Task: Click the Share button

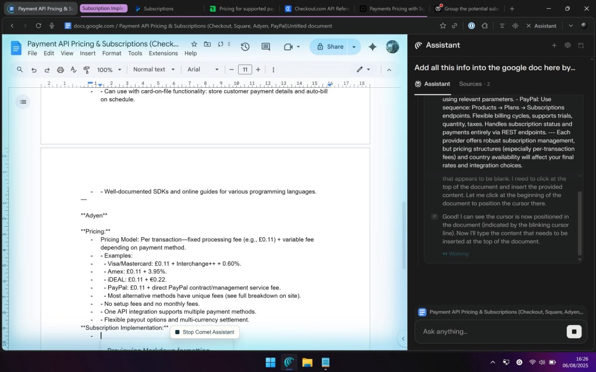Action: point(329,47)
